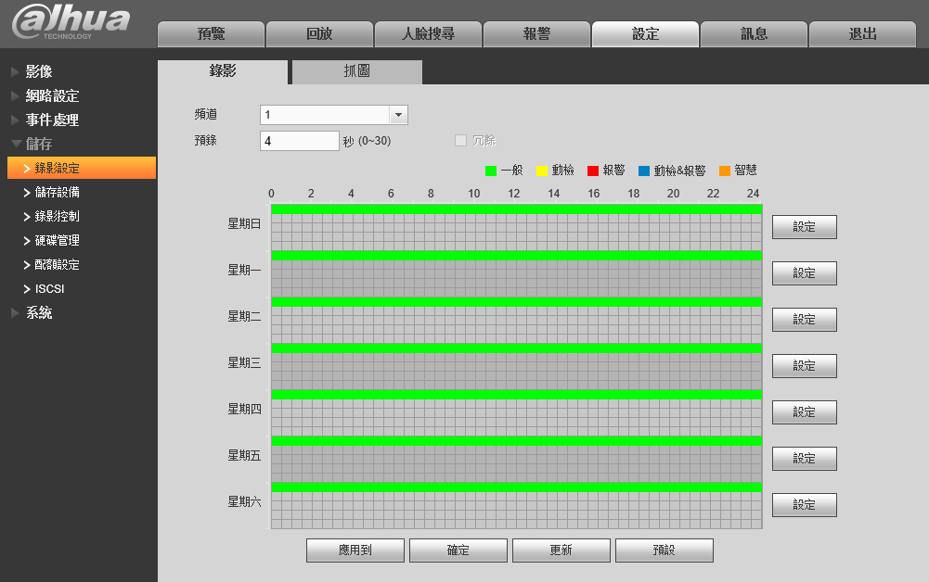Open the 預覽 preview tab
Viewport: 929px width, 582px height.
tap(211, 34)
